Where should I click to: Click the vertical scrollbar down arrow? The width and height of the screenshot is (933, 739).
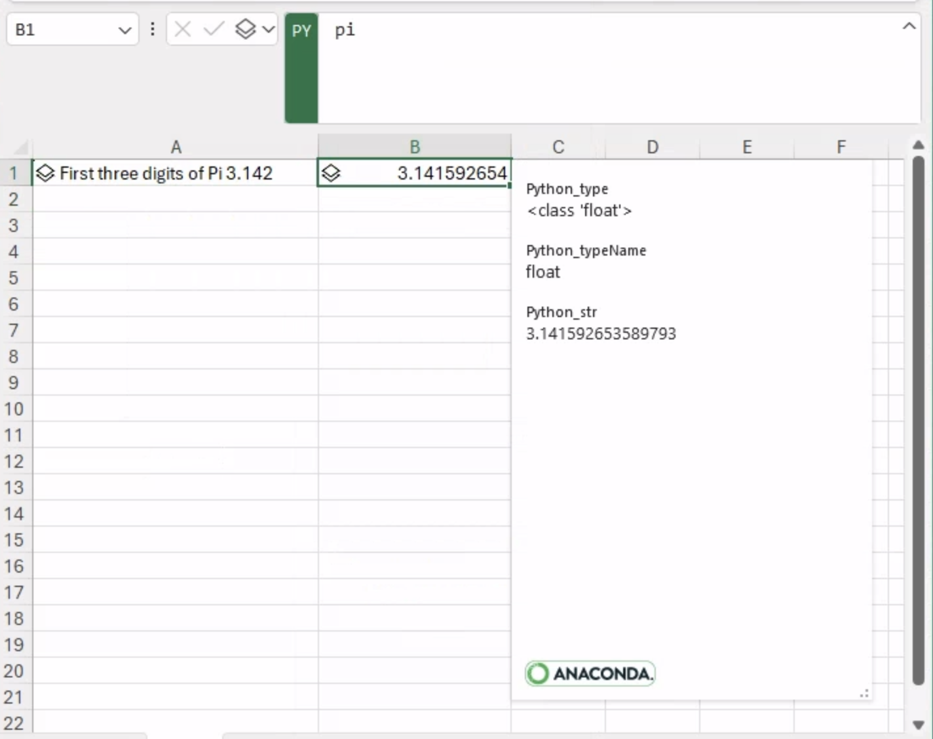918,725
